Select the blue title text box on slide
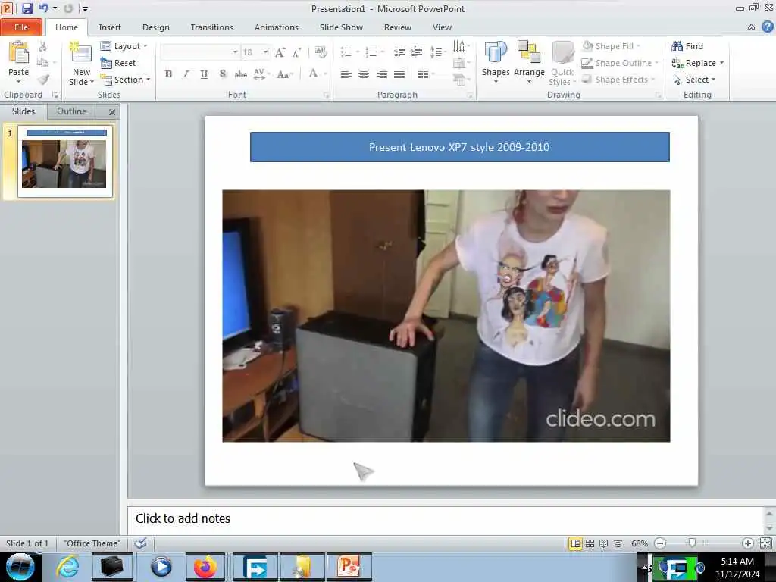This screenshot has width=776, height=582. click(460, 146)
